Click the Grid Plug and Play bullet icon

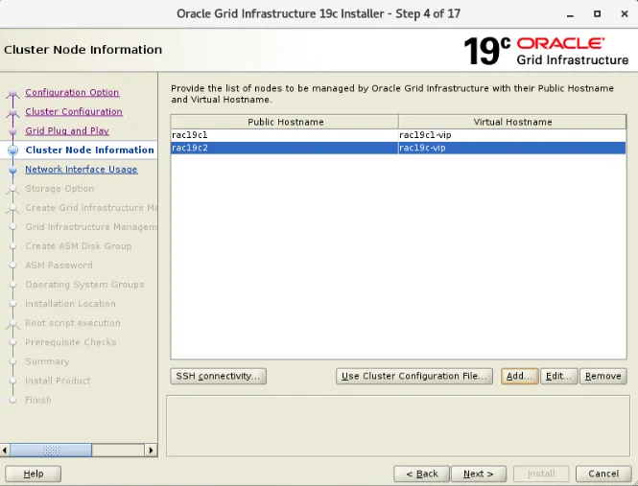tap(13, 131)
